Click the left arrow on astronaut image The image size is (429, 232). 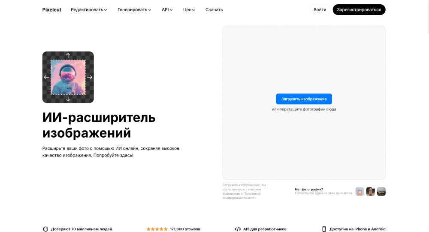[x=46, y=77]
